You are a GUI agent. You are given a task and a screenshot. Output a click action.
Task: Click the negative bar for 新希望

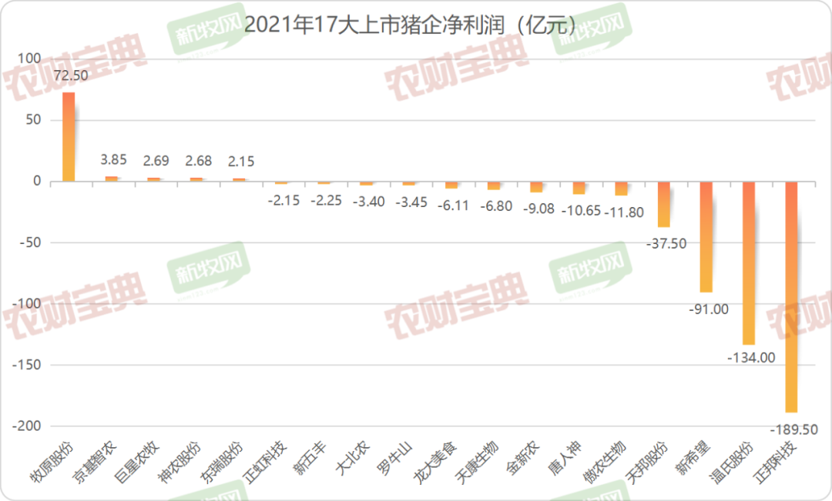tap(706, 237)
